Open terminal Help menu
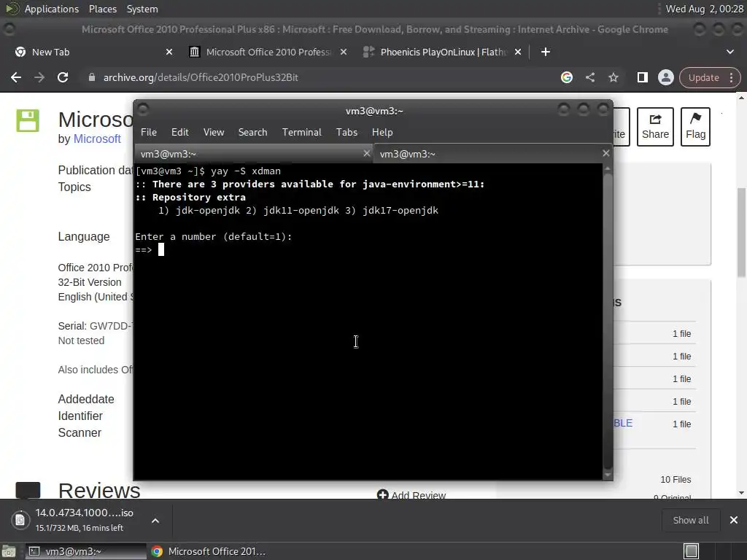Viewport: 747px width, 560px height. pos(382,133)
